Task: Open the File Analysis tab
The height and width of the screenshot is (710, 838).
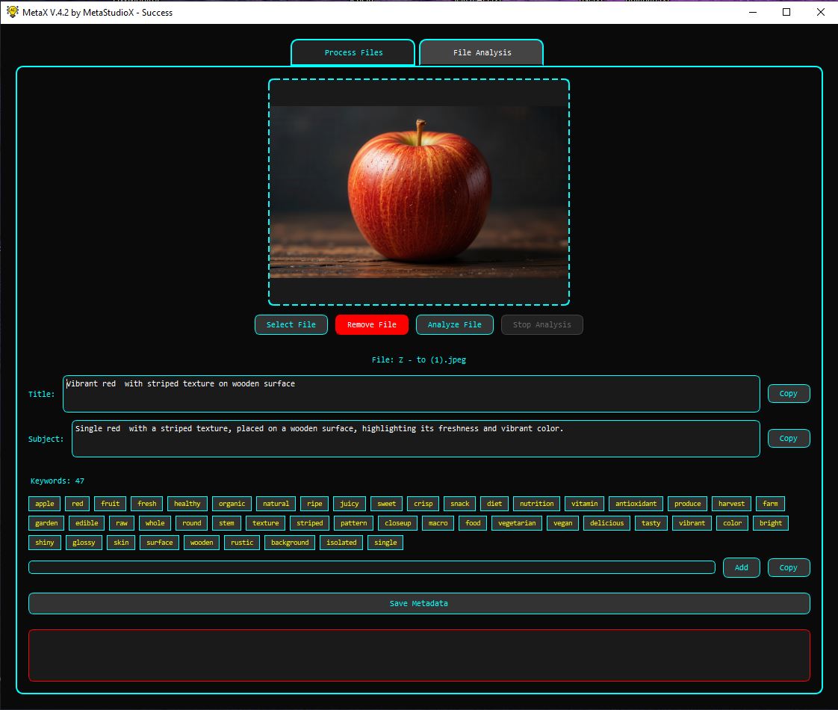Action: click(482, 52)
